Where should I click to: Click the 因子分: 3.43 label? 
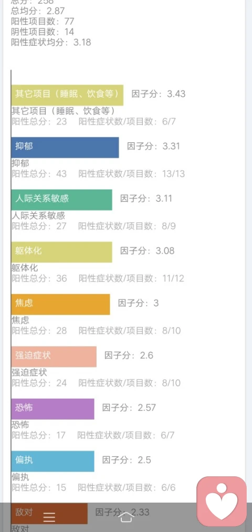159,94
